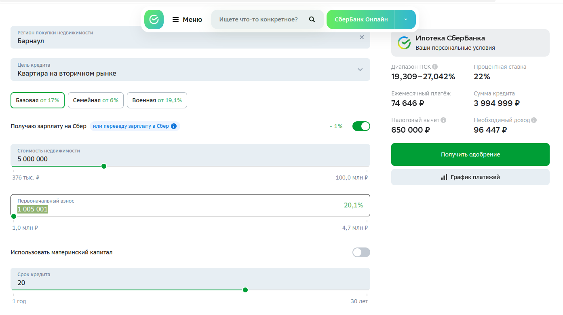Image resolution: width=563 pixels, height=315 pixels.
Task: Click the Срок кредита slider handle
Action: [245, 290]
